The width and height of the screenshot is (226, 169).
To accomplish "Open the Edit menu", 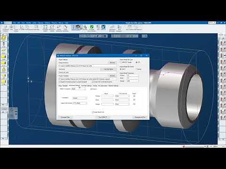I will 18,23.
